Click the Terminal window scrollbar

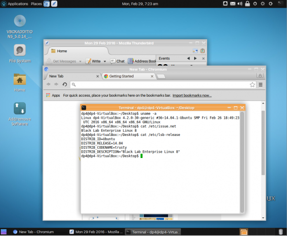pyautogui.click(x=242, y=162)
